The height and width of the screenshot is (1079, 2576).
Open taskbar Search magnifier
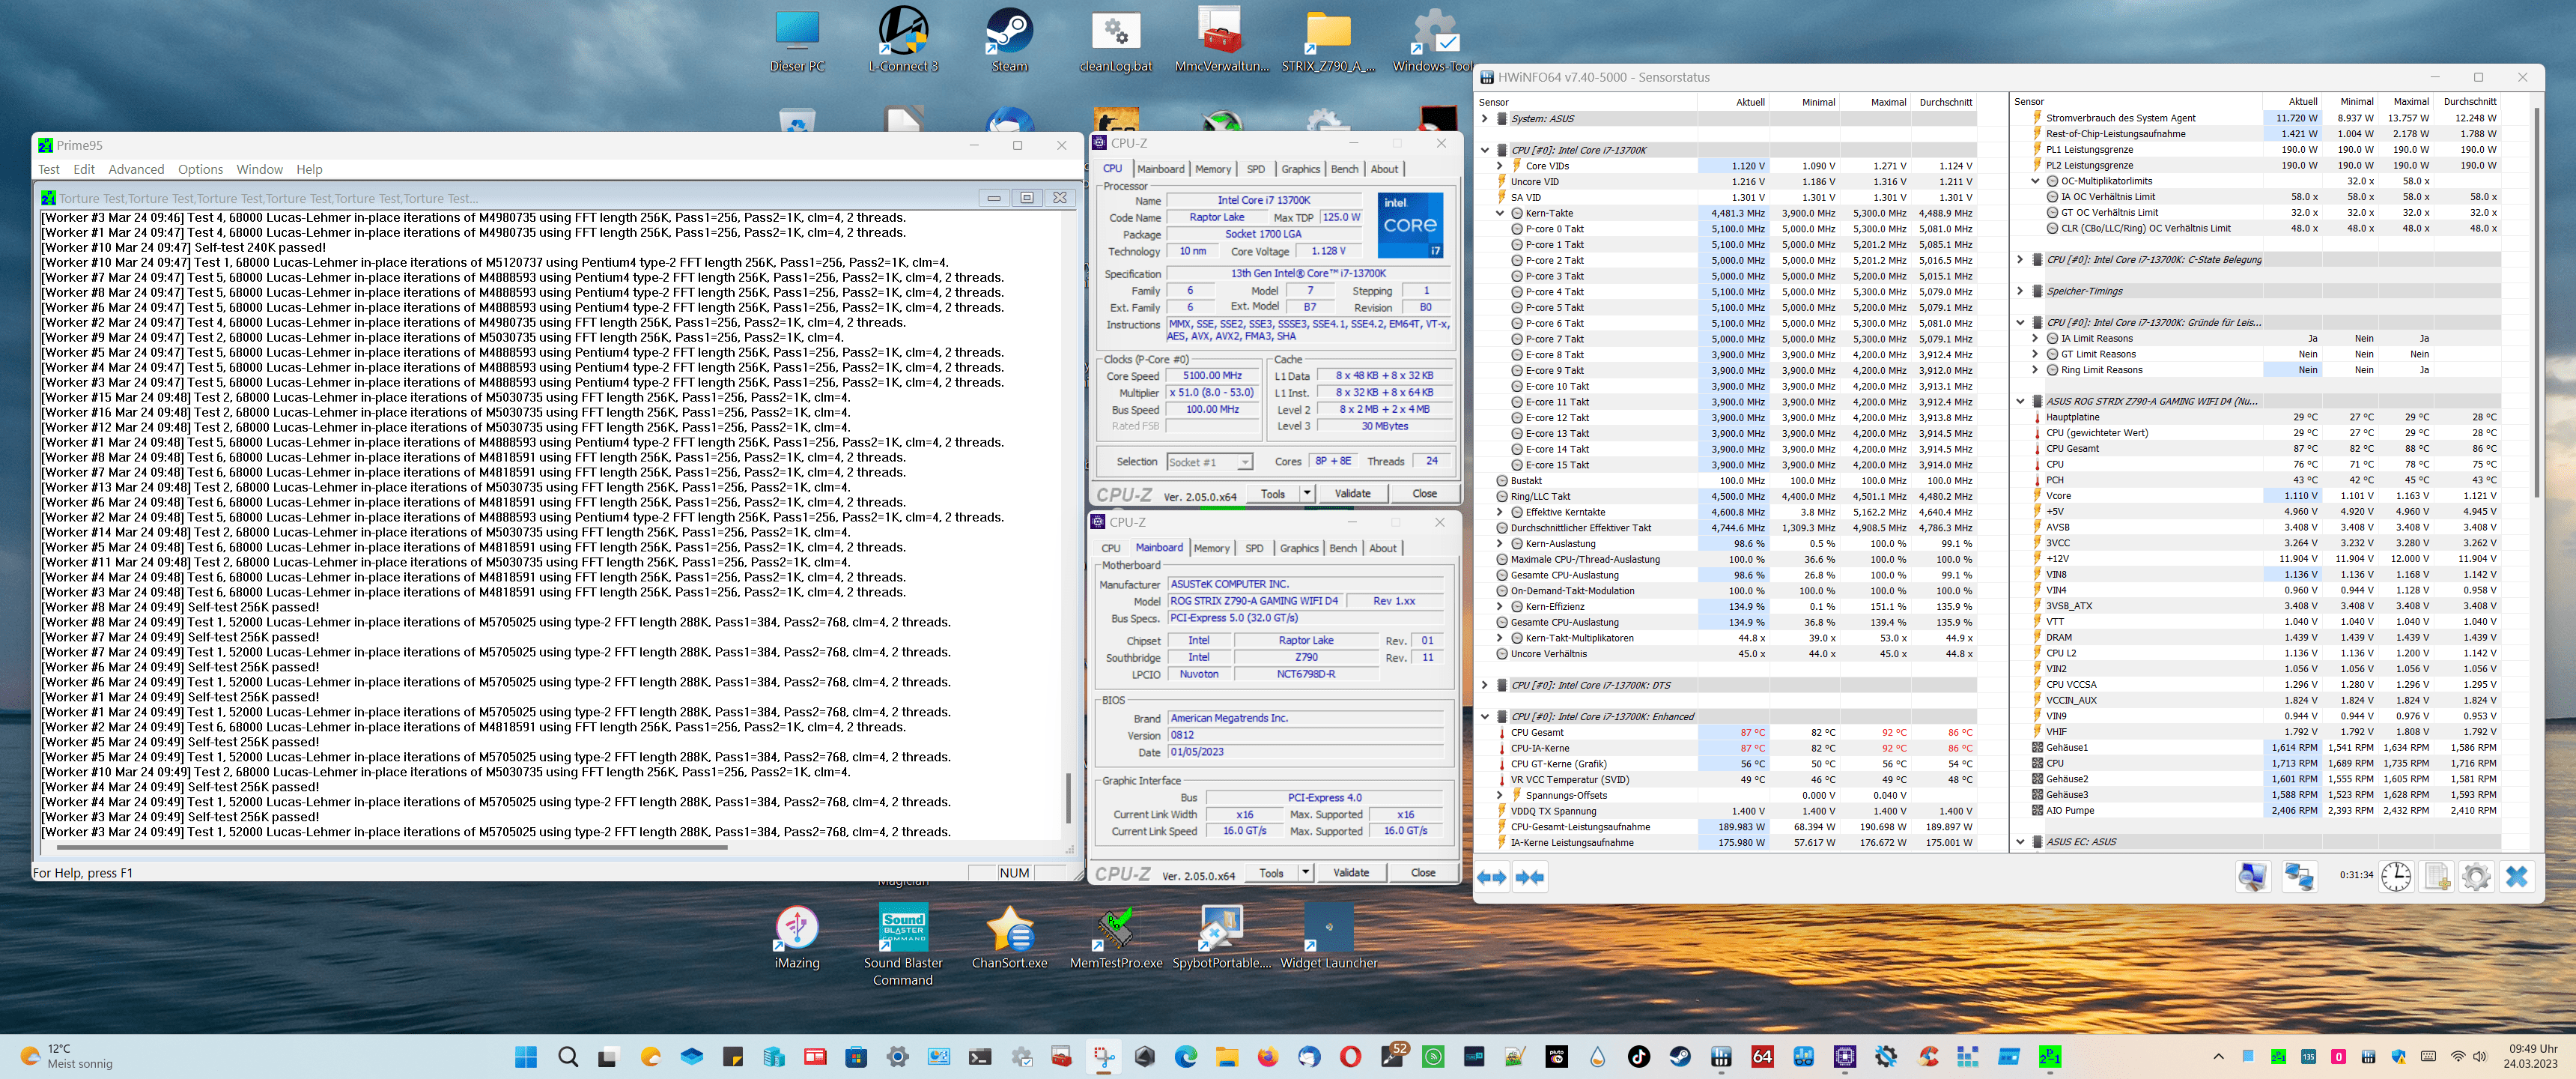pos(568,1056)
